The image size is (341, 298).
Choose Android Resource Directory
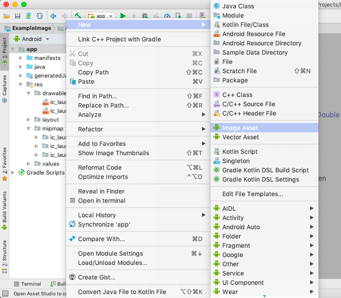264,43
